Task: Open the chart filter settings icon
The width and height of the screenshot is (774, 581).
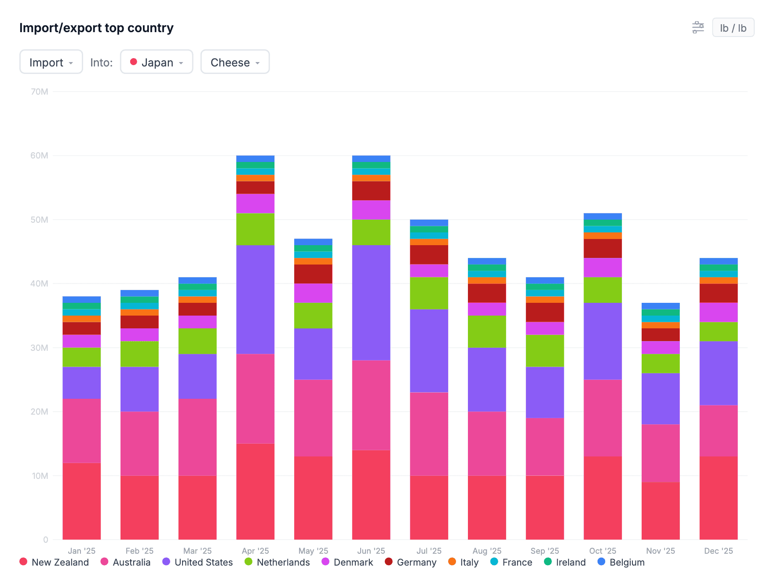Action: click(697, 28)
